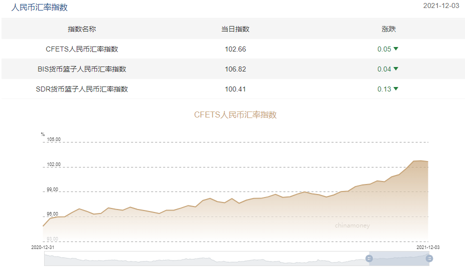Click the SDR row green down arrow
The height and width of the screenshot is (271, 465).
(x=396, y=89)
